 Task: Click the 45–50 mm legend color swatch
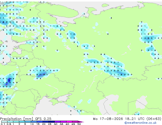pyautogui.click(x=75, y=122)
